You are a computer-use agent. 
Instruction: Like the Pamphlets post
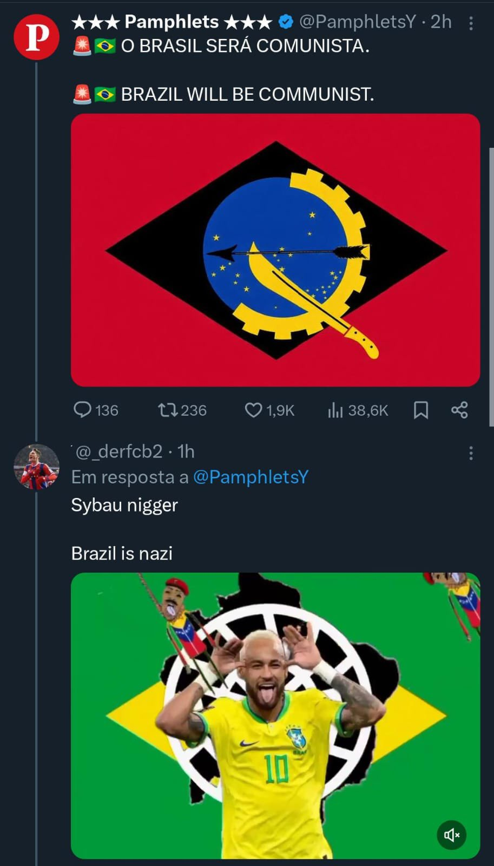coord(253,410)
